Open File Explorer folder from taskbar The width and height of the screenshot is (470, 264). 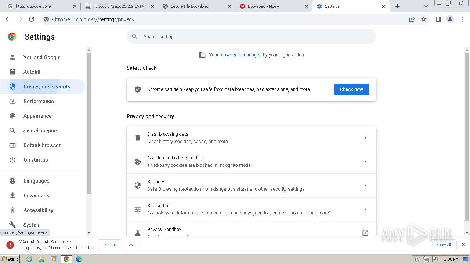41,259
